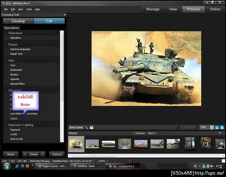Viewport: 226px width, 177px height.
Task: Collapse the Exposure / Lighting group
Action: coord(6,125)
